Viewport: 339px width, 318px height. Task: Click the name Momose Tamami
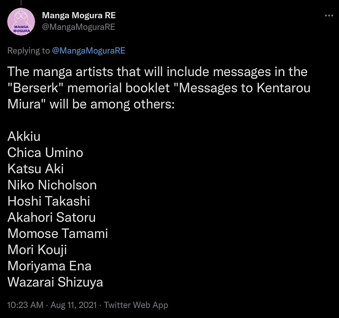pyautogui.click(x=58, y=234)
